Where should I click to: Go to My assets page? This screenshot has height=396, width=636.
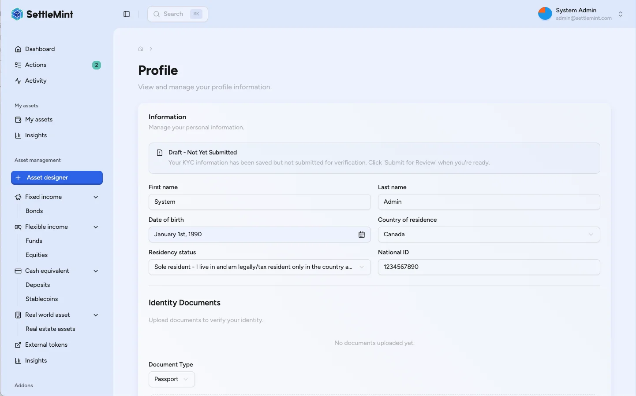pos(39,120)
